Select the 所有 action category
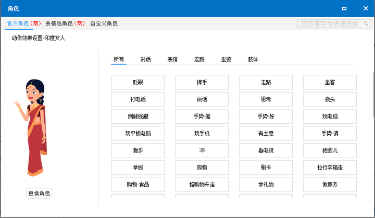This screenshot has height=218, width=375. point(119,59)
